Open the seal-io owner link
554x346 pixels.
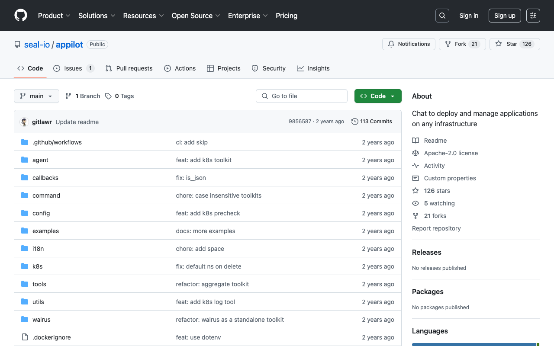click(x=37, y=45)
